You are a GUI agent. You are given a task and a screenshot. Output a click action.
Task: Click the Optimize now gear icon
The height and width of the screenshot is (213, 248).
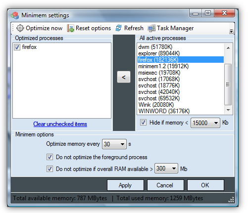click(x=20, y=28)
